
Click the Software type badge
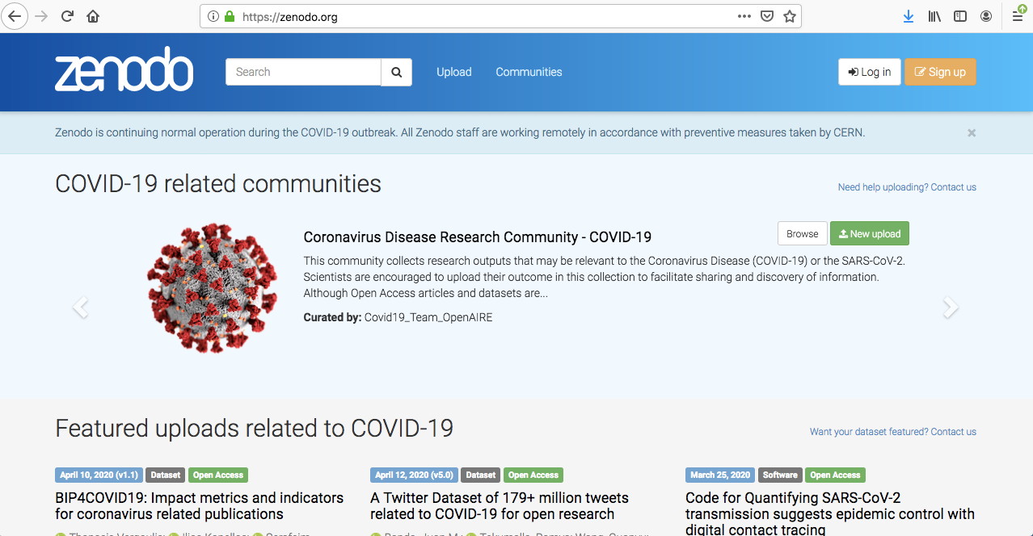(x=780, y=475)
